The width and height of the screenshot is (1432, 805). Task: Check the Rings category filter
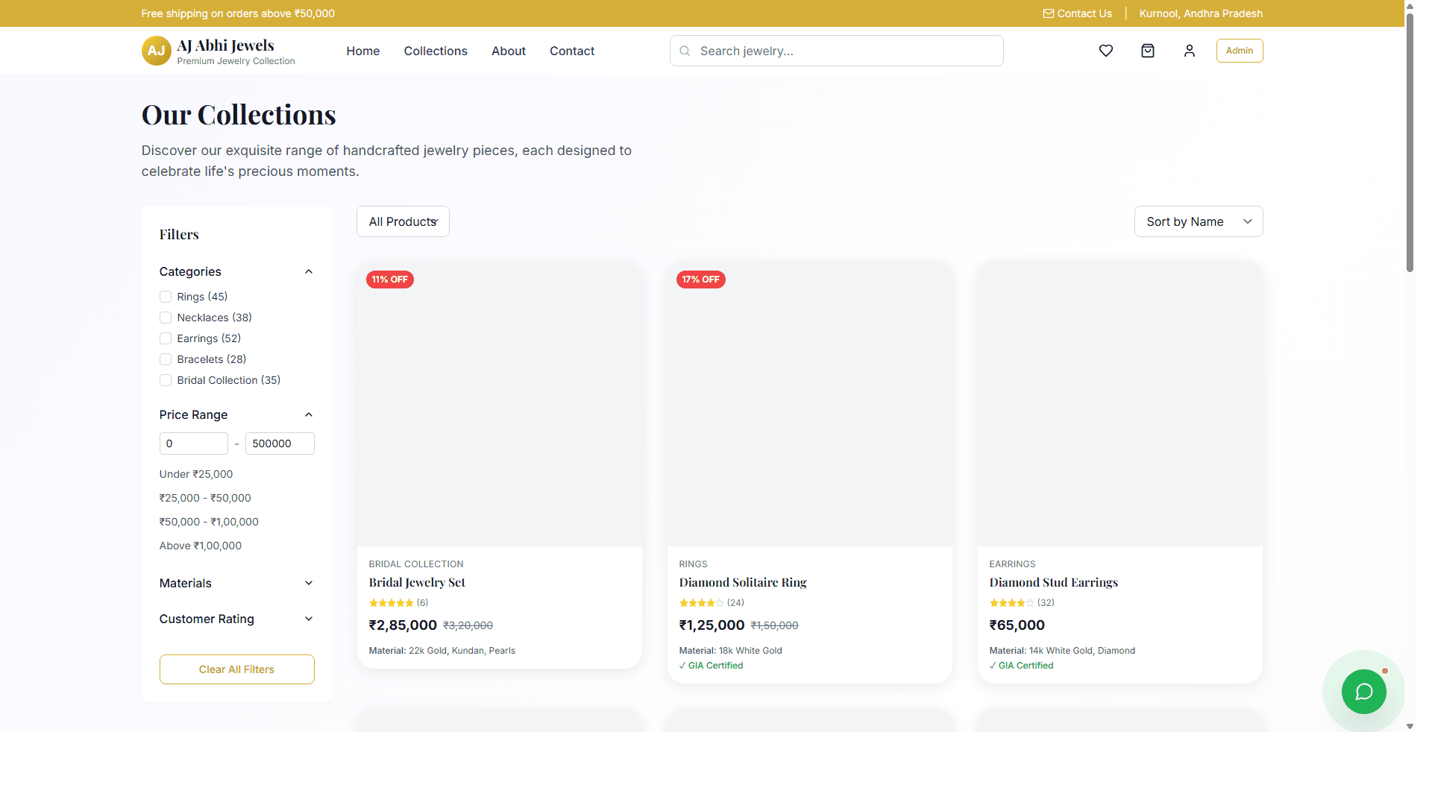(166, 297)
